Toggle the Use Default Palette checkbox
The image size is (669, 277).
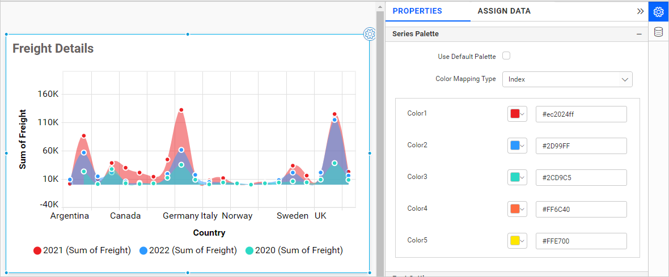507,56
